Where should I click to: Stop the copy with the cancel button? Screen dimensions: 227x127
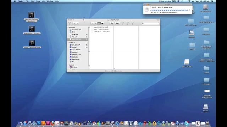coord(189,10)
